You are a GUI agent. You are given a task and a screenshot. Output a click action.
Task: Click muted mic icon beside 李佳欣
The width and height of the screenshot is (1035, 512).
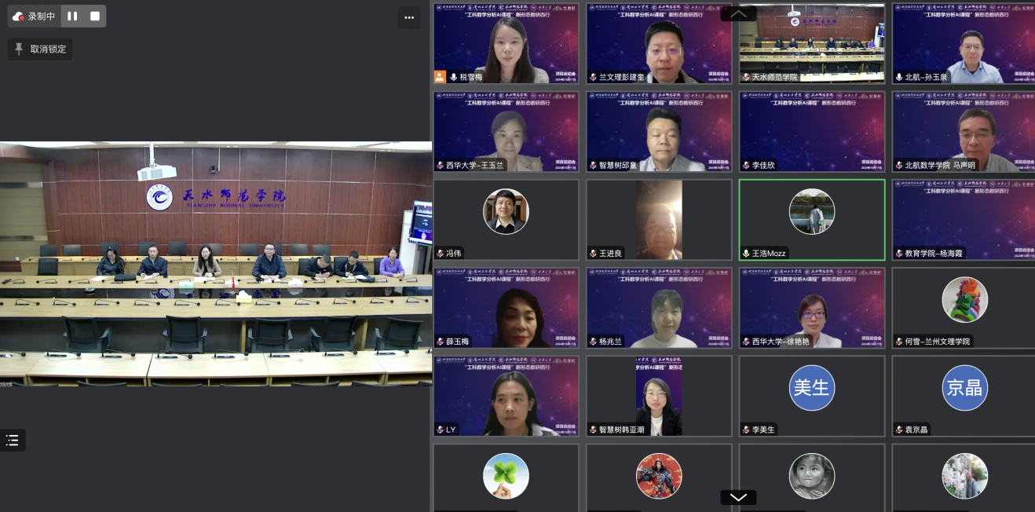point(746,166)
